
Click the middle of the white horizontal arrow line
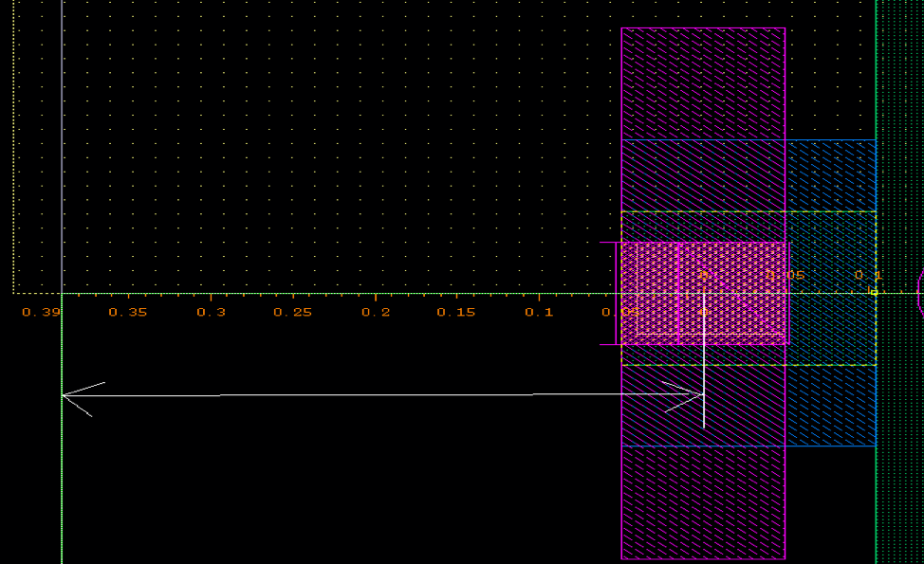[x=379, y=395]
